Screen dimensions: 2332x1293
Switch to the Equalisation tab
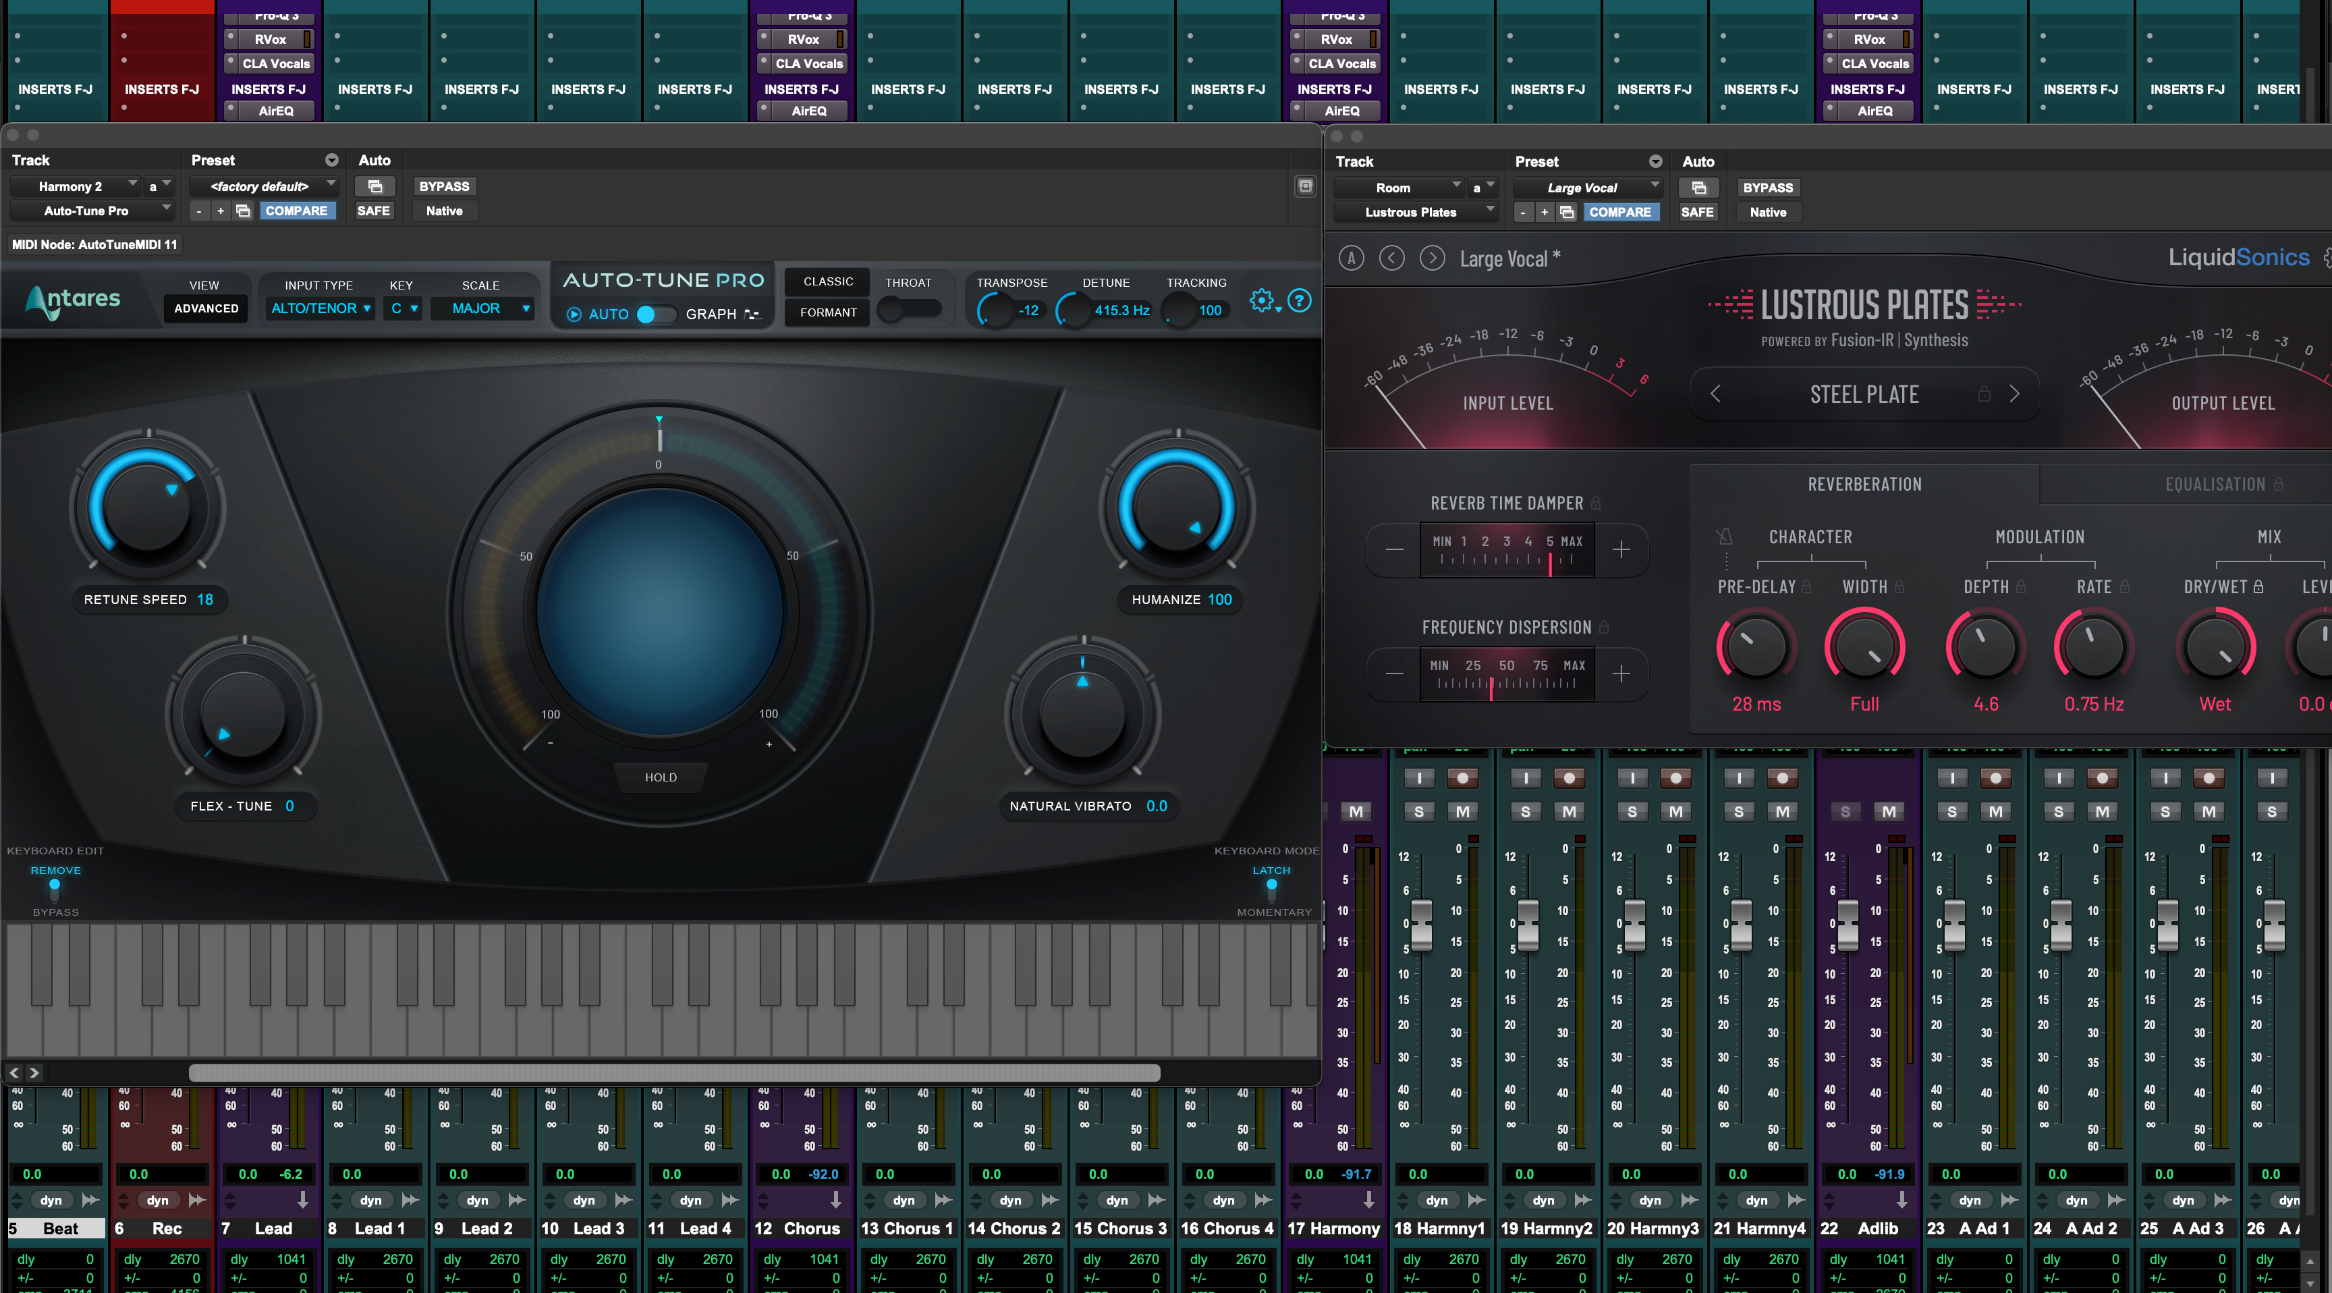[2215, 485]
